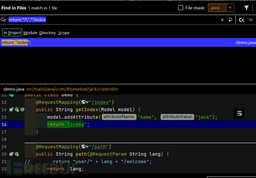This screenshot has height=178, width=256.
Task: Open the .java file mask dropdown
Action: (230, 8)
